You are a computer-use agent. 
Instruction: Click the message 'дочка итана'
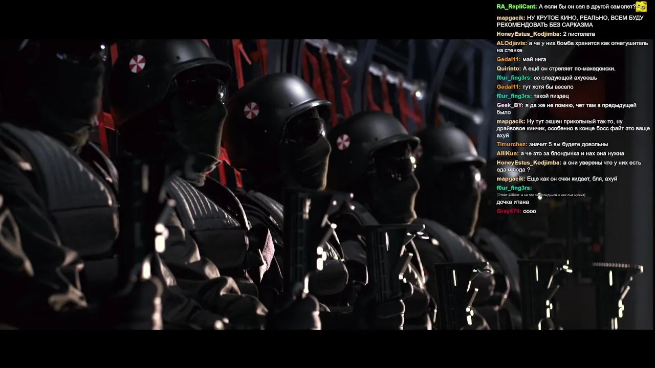point(513,202)
